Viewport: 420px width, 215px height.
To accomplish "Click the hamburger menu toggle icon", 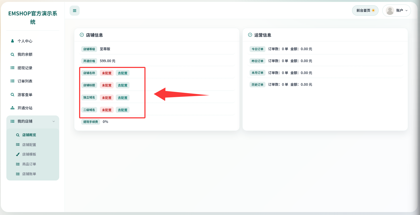I will (x=75, y=11).
